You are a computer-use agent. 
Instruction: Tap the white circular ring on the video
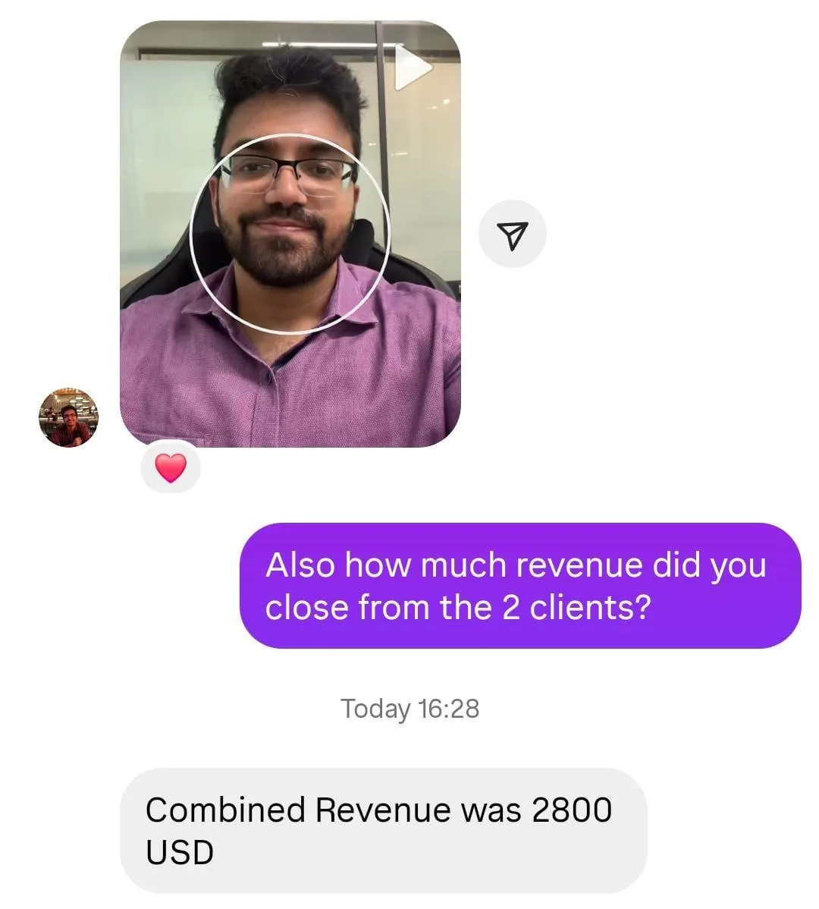(290, 234)
